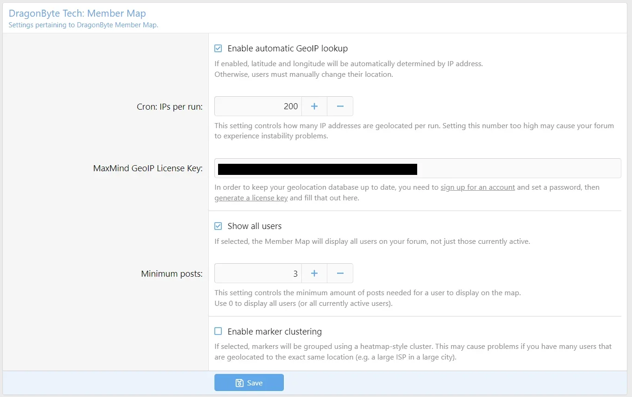Click the MaxMind GeoIP License Key field
The image size is (632, 397).
(x=418, y=168)
